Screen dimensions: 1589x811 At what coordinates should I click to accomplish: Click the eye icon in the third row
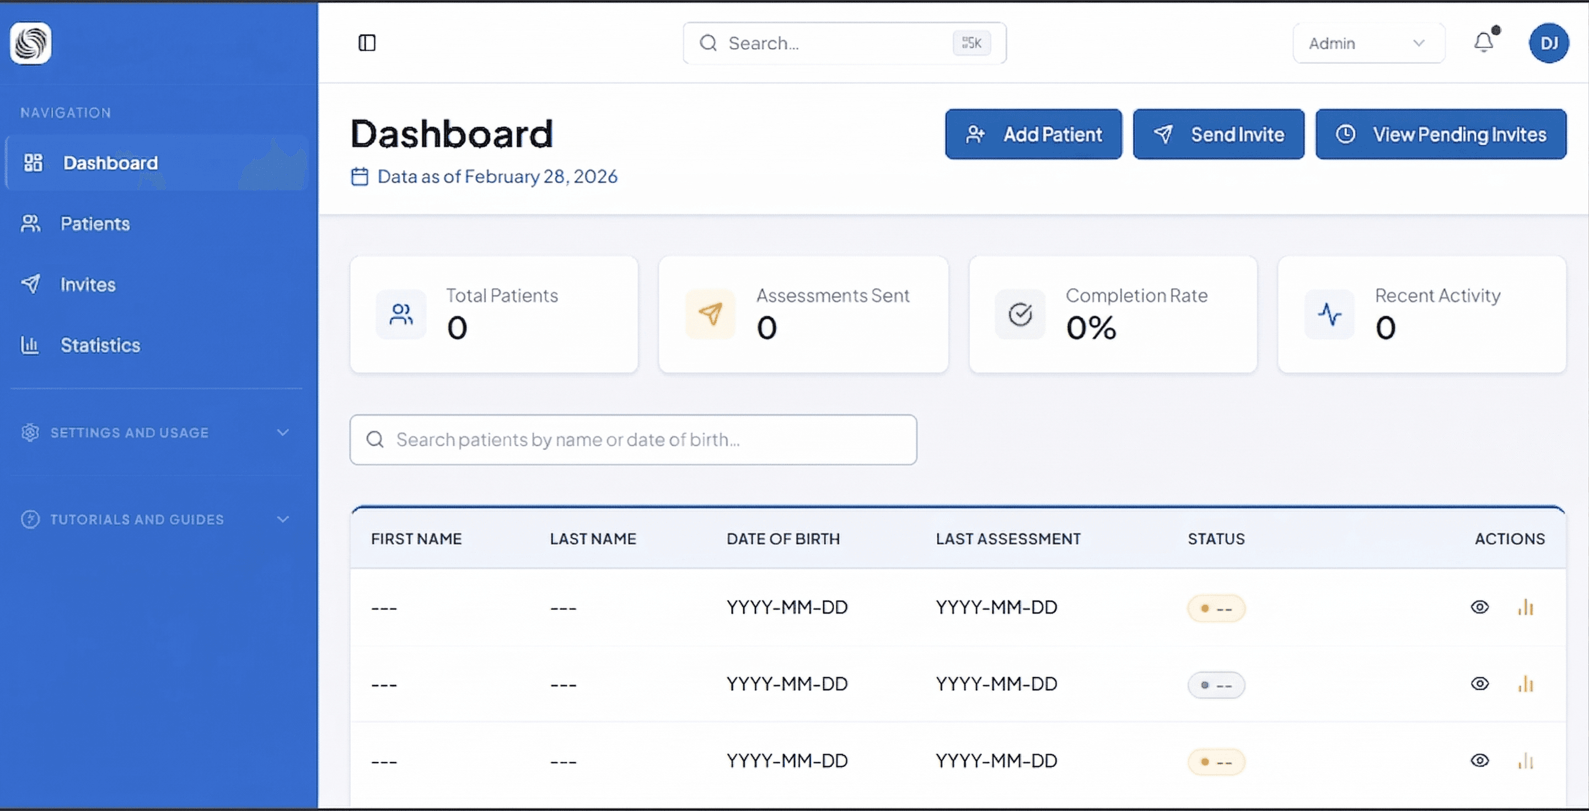(x=1480, y=760)
